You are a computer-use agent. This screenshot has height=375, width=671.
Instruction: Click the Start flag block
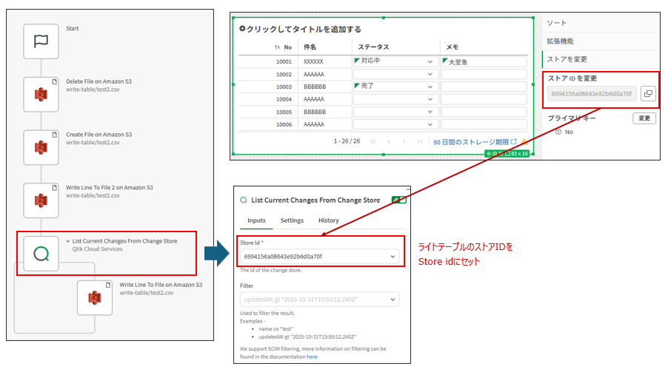click(x=41, y=41)
